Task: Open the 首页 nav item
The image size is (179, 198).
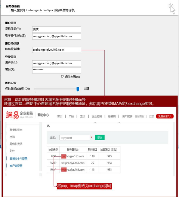Action: click(x=60, y=116)
